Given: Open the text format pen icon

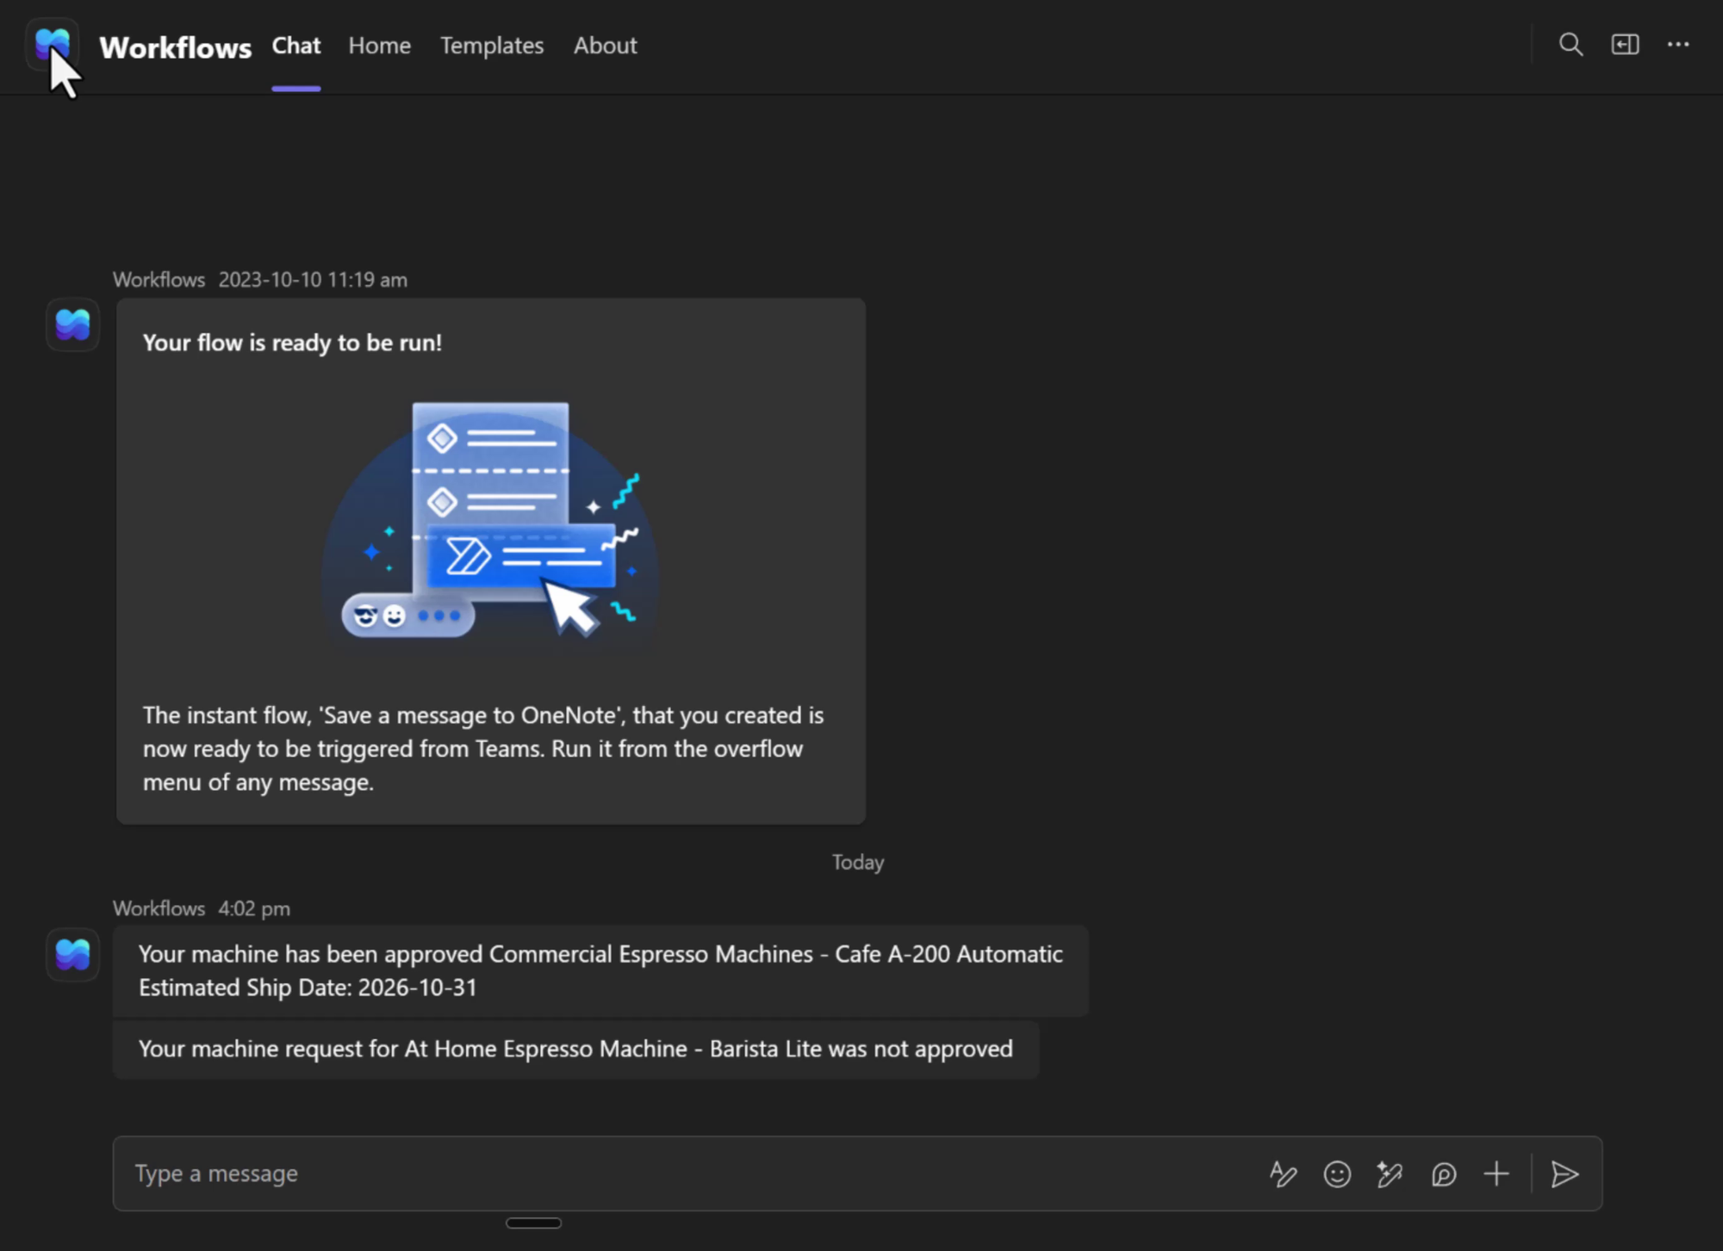Looking at the screenshot, I should click(1283, 1174).
